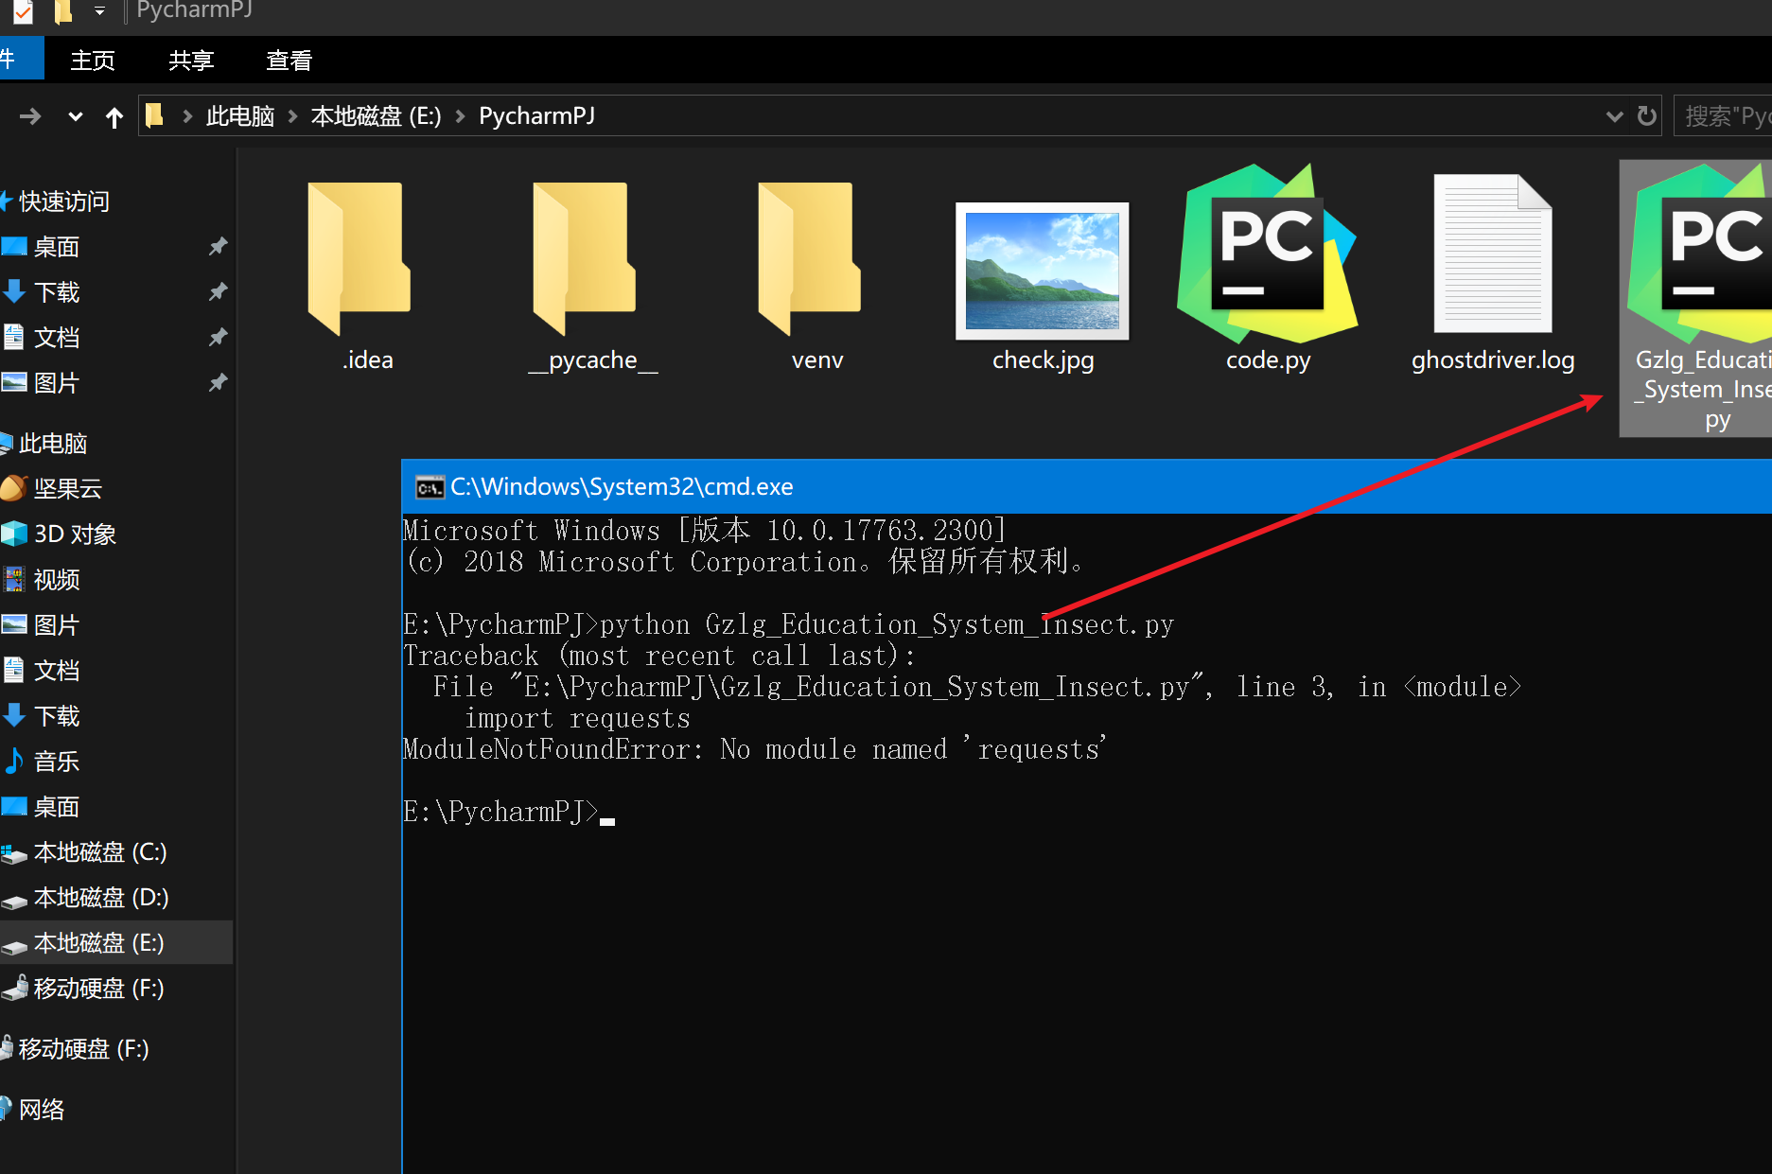Unpin 图片 using its pin icon
Viewport: 1772px width, 1174px height.
point(218,383)
